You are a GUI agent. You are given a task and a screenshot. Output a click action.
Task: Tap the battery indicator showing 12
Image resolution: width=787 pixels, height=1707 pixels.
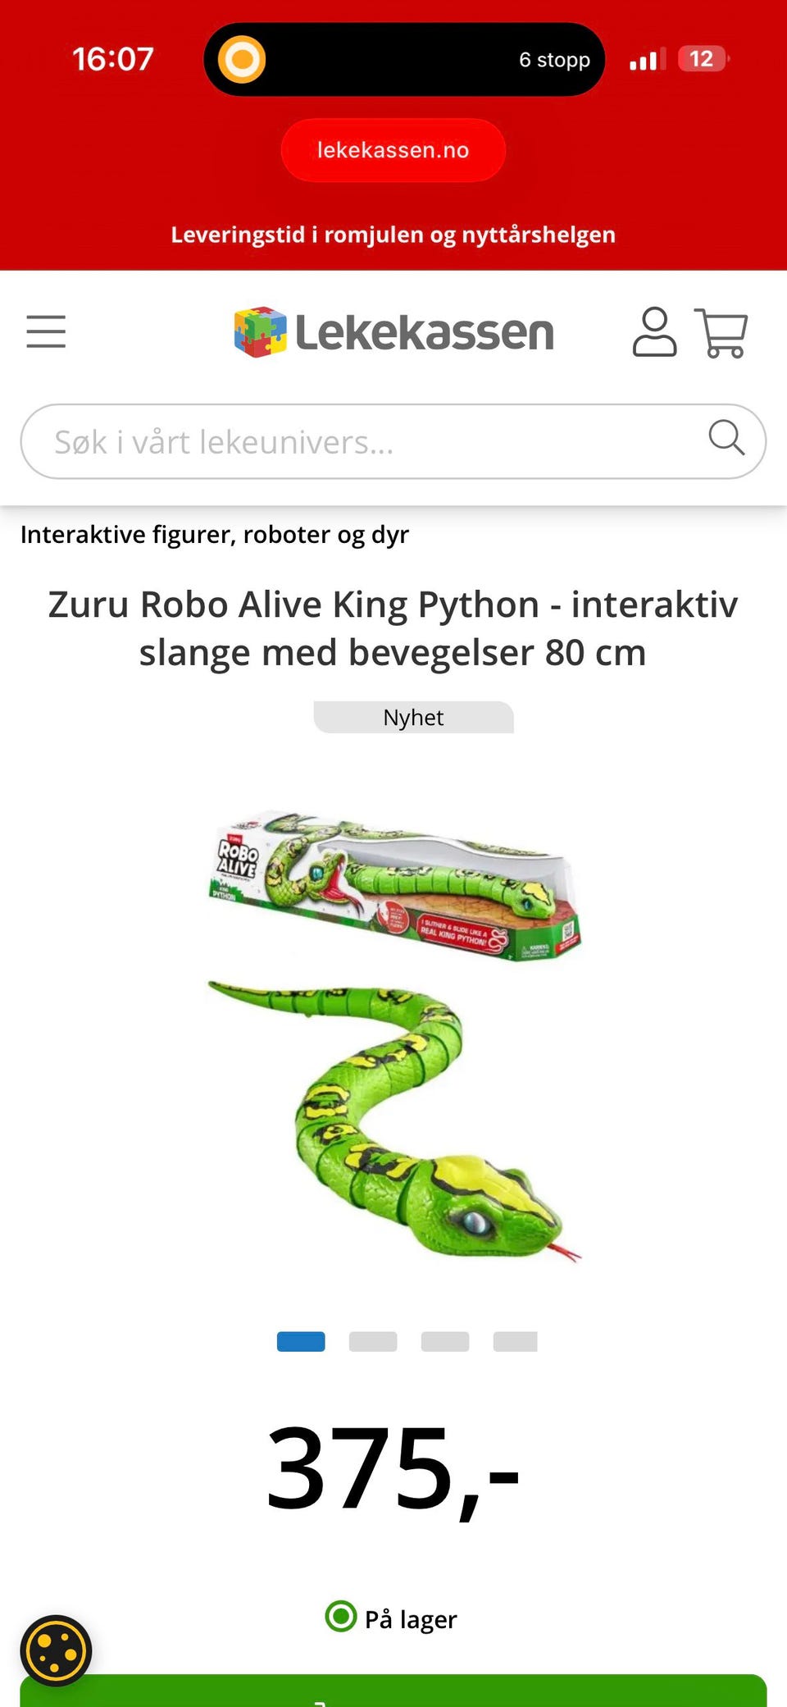click(703, 59)
